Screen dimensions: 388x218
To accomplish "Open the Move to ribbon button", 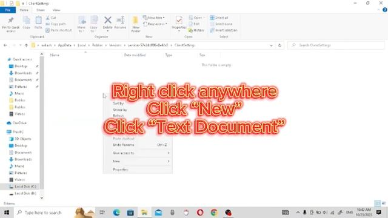I will tap(81, 24).
